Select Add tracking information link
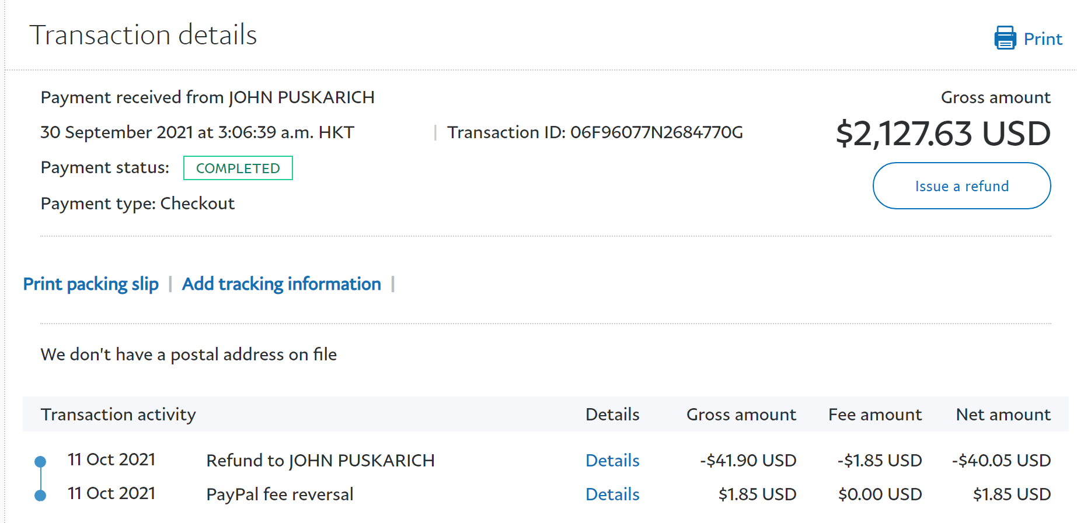The width and height of the screenshot is (1077, 523). pos(281,284)
